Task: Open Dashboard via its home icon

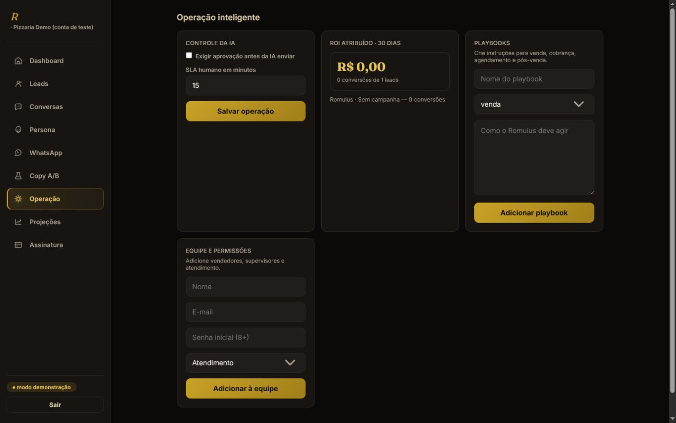Action: tap(19, 61)
